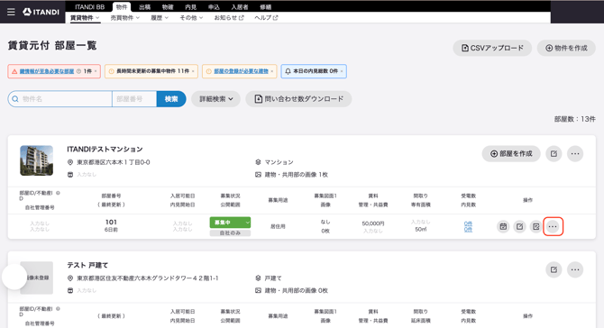Open room 101's 受電数 0件 link

pyautogui.click(x=468, y=223)
